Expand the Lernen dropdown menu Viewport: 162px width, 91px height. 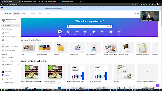coord(41,13)
